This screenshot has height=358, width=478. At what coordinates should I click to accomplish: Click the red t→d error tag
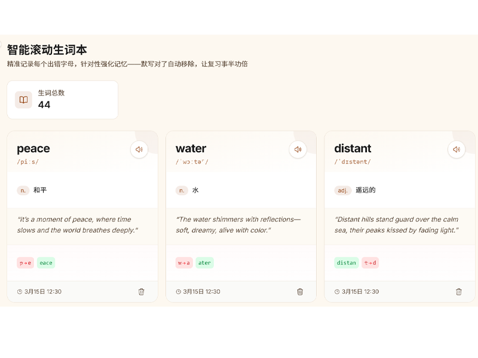point(370,263)
